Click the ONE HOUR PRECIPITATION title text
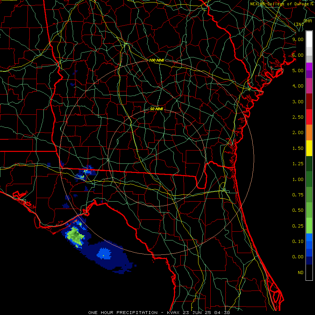Screen dimensions: 315x315 123,313
